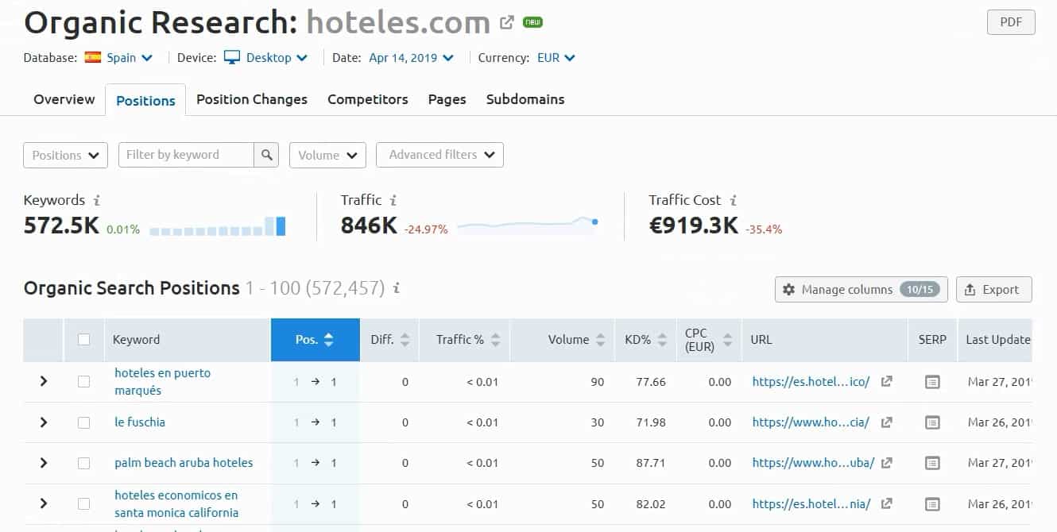This screenshot has height=532, width=1057.
Task: Open external link icon for hoteles en puerto marqués URL
Action: [886, 381]
